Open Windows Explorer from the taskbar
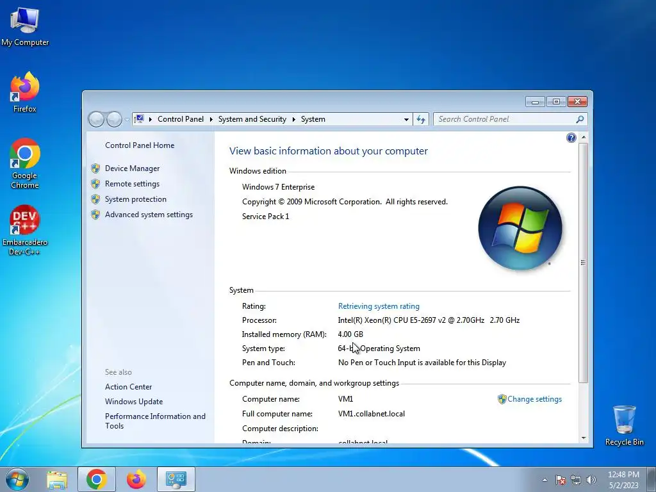Viewport: 656px width, 492px height. coord(57,479)
